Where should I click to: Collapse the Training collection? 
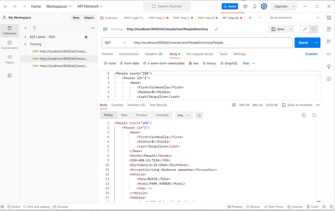25,44
